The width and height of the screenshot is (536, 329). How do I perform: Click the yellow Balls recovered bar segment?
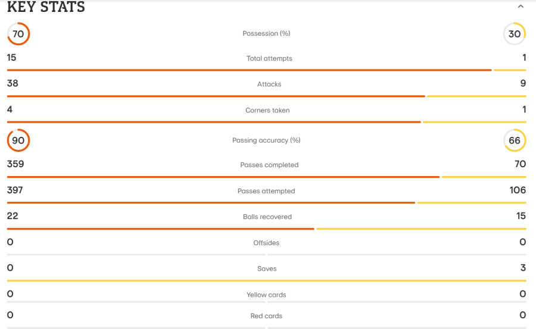click(x=421, y=228)
